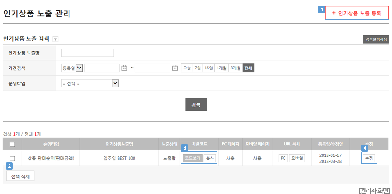Screen dimensions: 392x194
Task: Click the question mark help icon
Action: coord(55,39)
